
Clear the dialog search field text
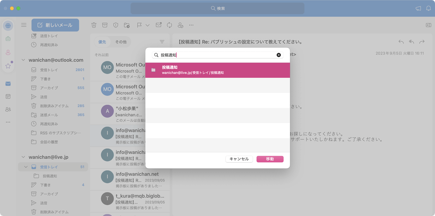(279, 55)
